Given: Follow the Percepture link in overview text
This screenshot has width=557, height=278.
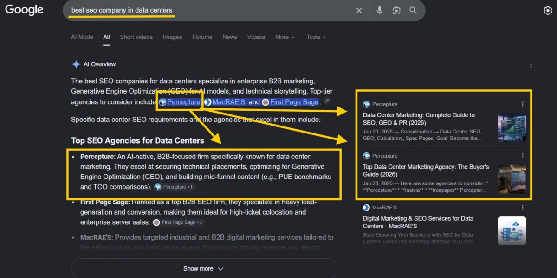Looking at the screenshot, I should pyautogui.click(x=184, y=102).
